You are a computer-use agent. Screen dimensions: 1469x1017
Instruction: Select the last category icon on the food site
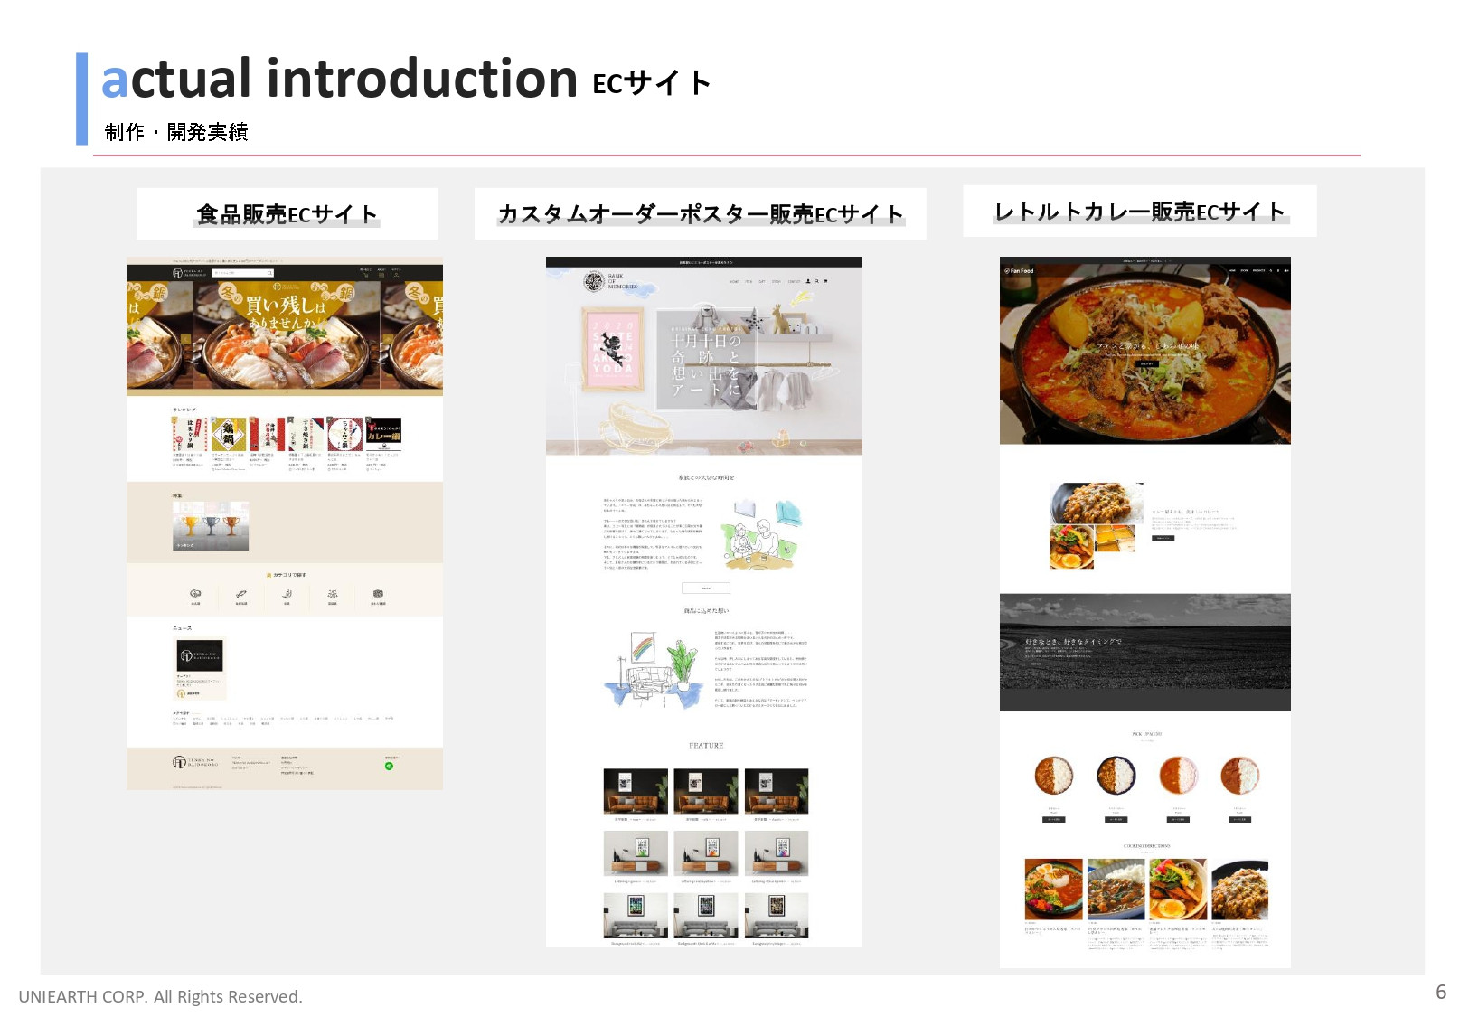tap(378, 595)
